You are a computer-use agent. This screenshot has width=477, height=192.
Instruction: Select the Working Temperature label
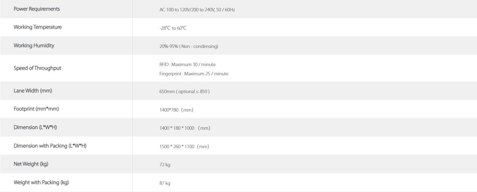(37, 28)
